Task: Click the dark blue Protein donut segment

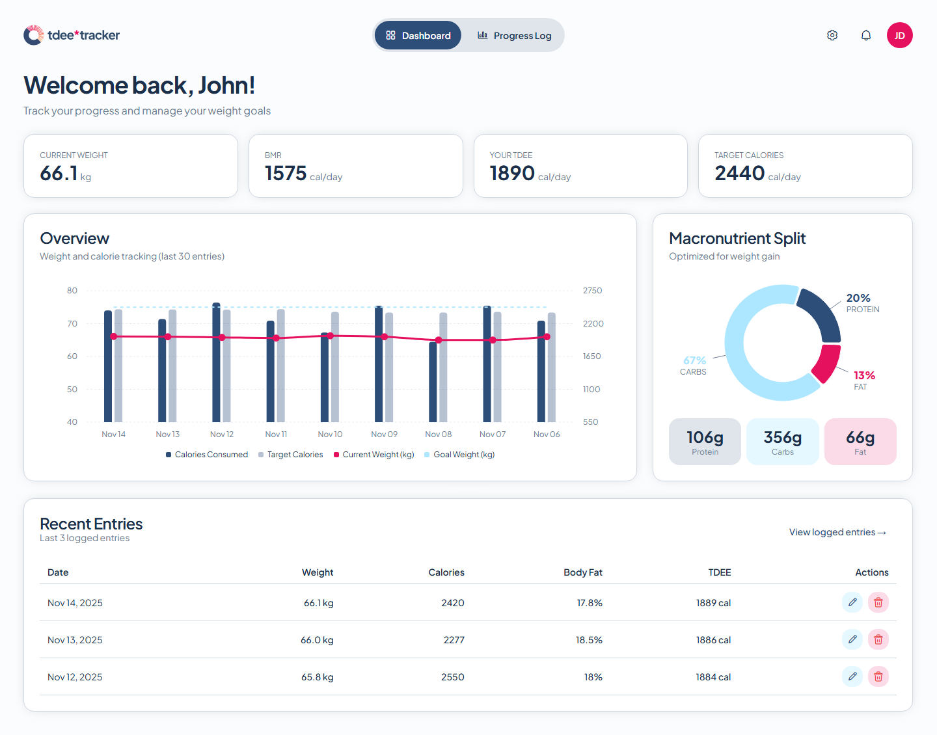Action: pos(822,314)
